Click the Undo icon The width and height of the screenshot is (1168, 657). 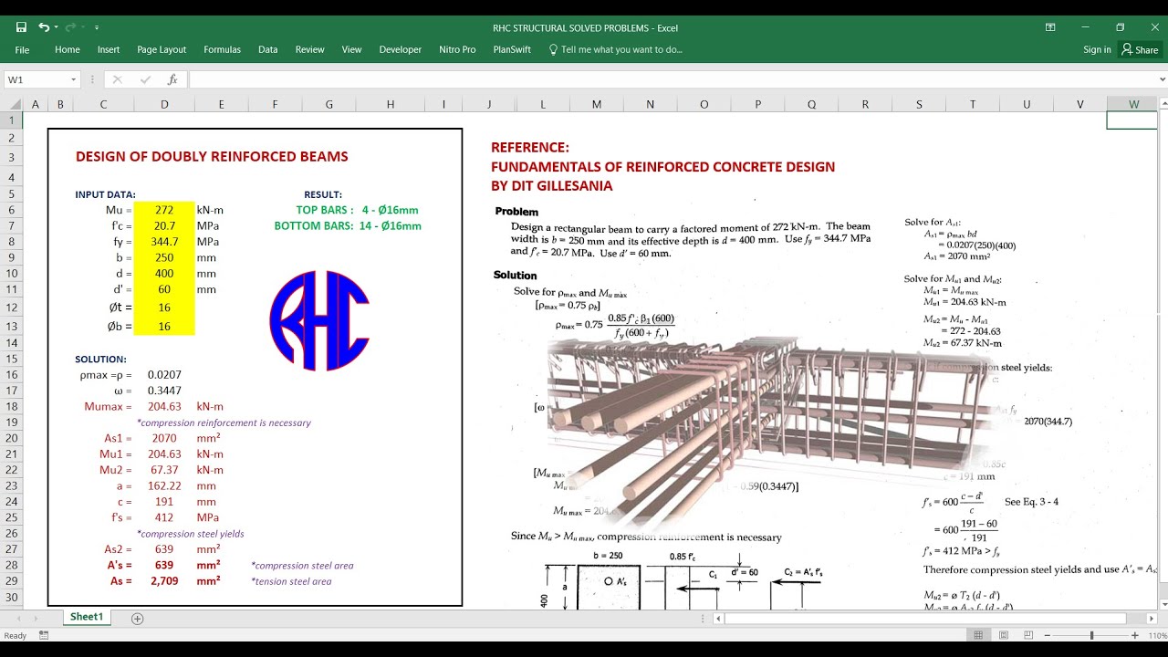point(43,27)
